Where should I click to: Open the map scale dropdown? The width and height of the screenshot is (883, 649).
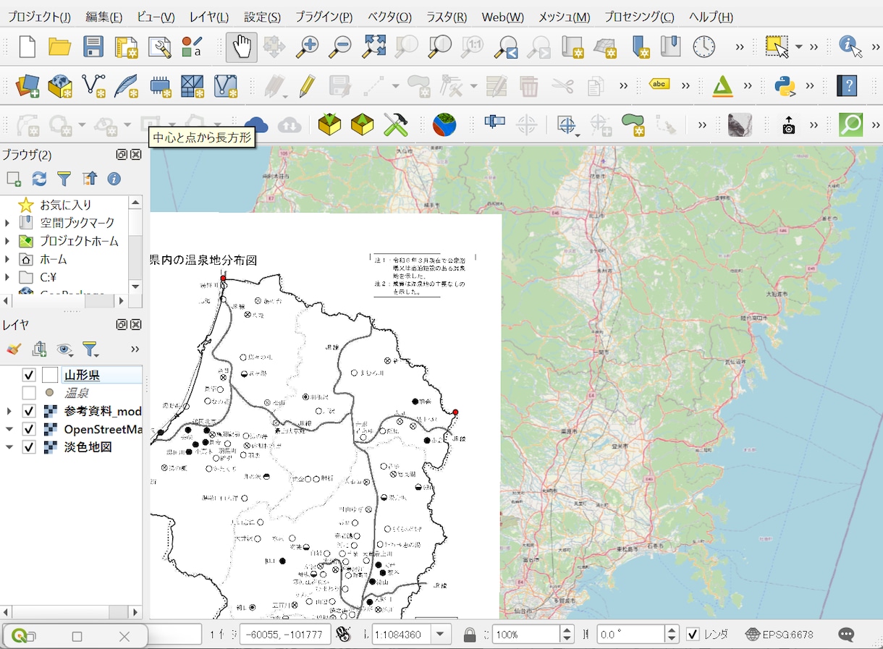coord(441,635)
